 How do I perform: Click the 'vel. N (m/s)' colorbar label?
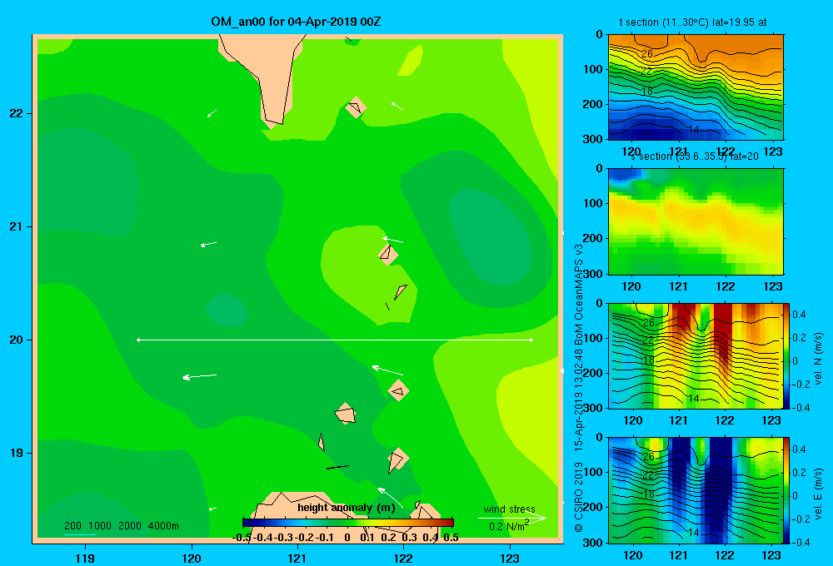pos(818,359)
